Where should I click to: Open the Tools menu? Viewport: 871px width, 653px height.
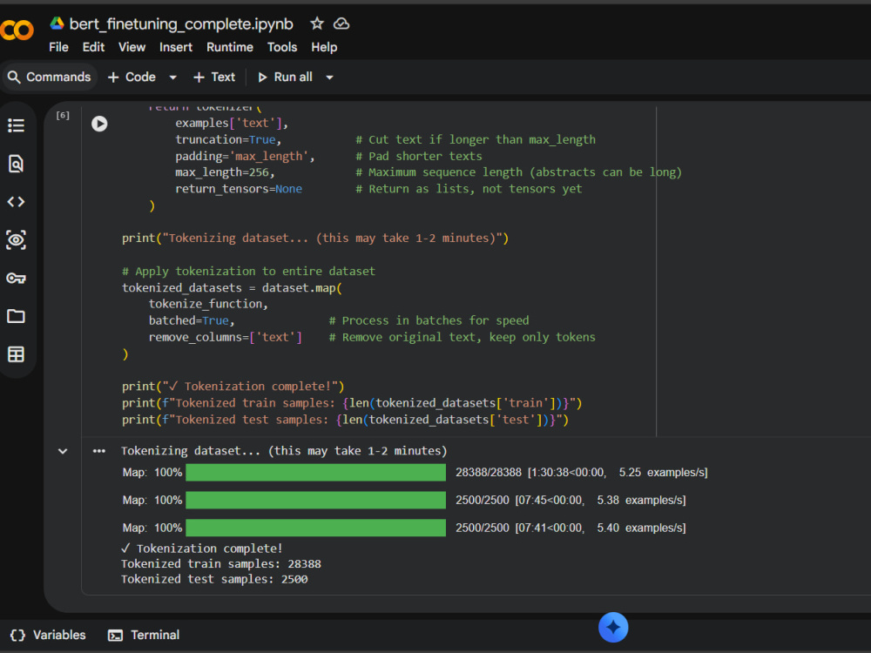[282, 47]
